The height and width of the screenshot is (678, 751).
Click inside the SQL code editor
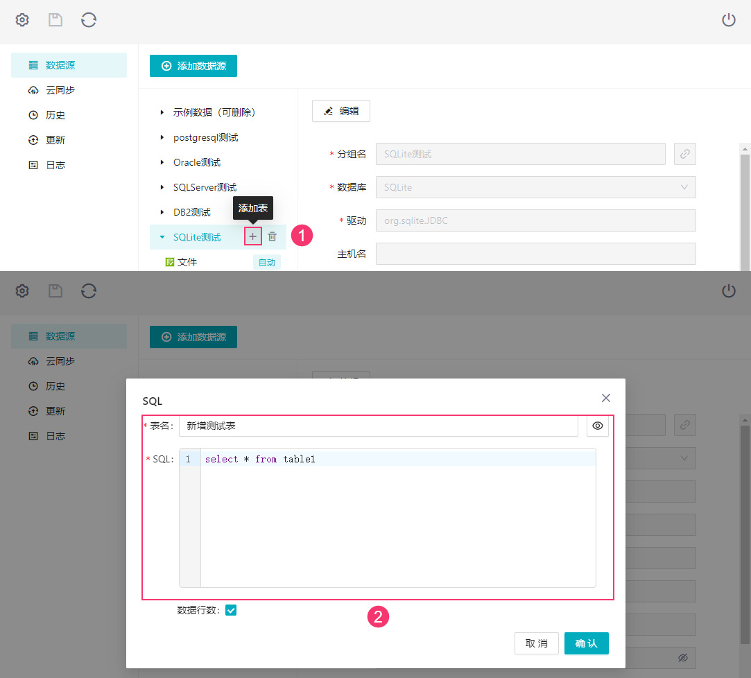[x=398, y=518]
